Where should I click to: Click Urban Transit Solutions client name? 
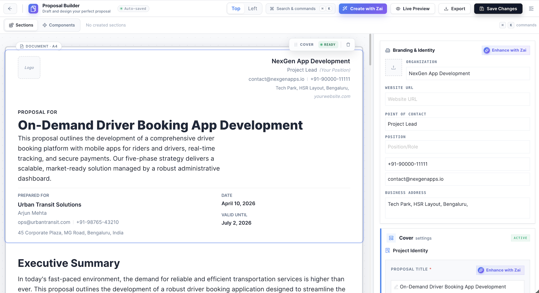tap(50, 205)
